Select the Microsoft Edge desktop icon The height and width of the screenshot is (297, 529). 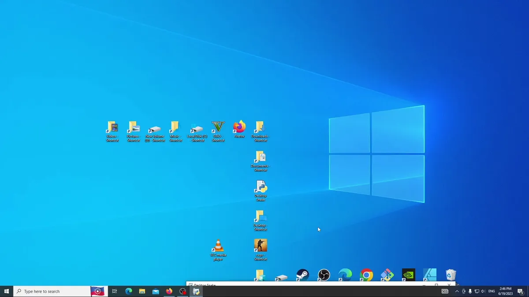tap(345, 275)
